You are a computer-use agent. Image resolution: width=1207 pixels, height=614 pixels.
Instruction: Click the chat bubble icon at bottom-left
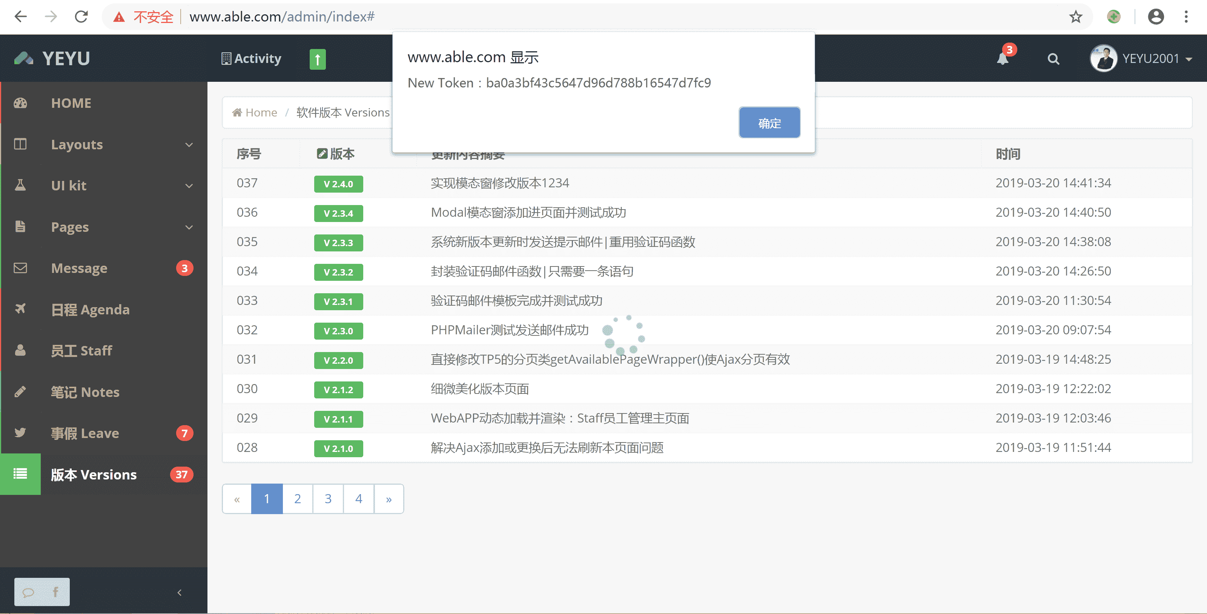coord(28,592)
